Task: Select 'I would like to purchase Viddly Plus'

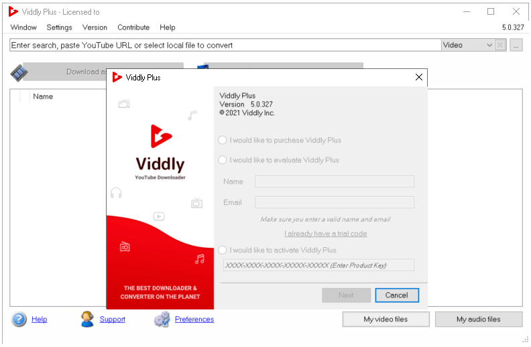Action: tap(222, 140)
